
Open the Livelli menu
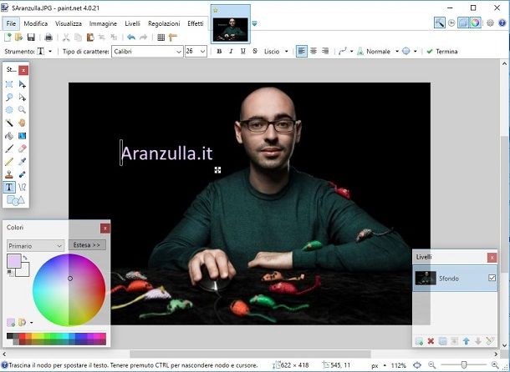pos(133,23)
